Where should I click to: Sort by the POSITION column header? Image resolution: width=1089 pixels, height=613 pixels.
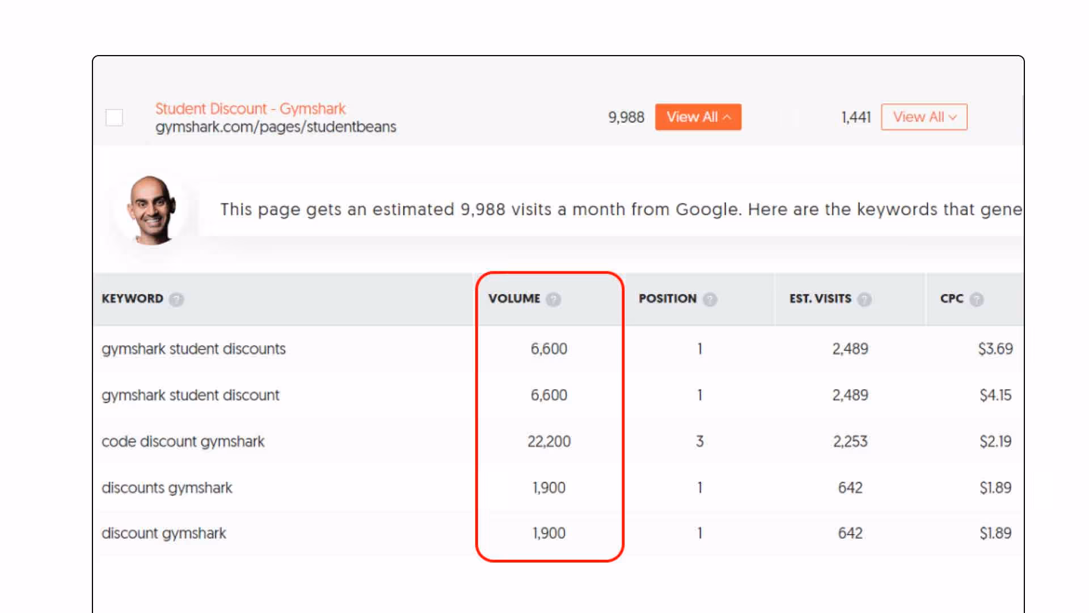coord(667,299)
